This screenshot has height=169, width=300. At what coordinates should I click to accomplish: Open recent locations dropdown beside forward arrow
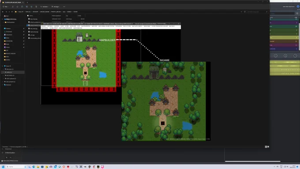pos(9,12)
